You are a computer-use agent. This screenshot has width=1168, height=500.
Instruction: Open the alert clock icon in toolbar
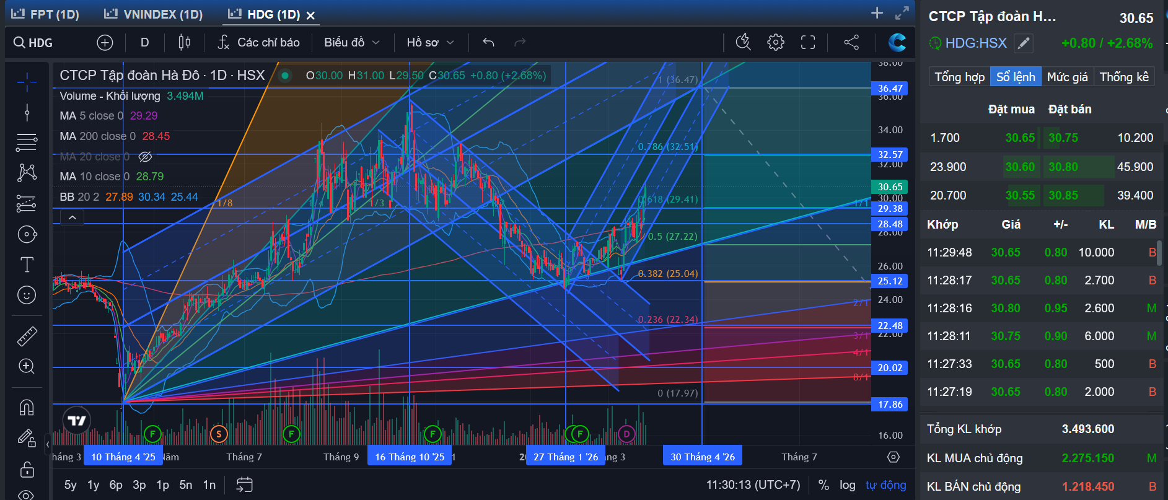[x=743, y=42]
